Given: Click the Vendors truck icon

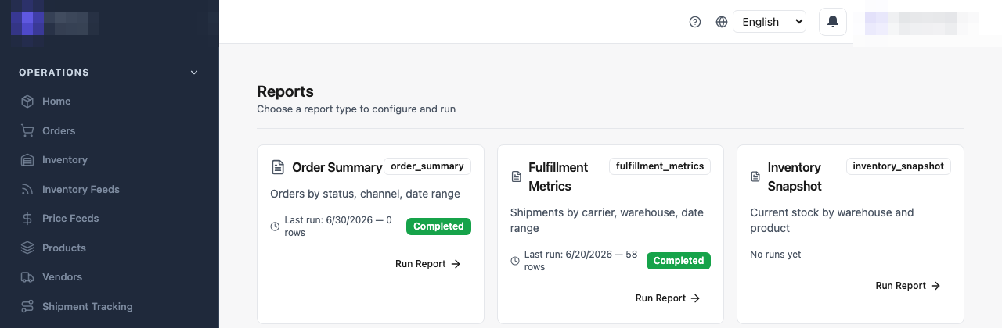Looking at the screenshot, I should click(x=27, y=277).
